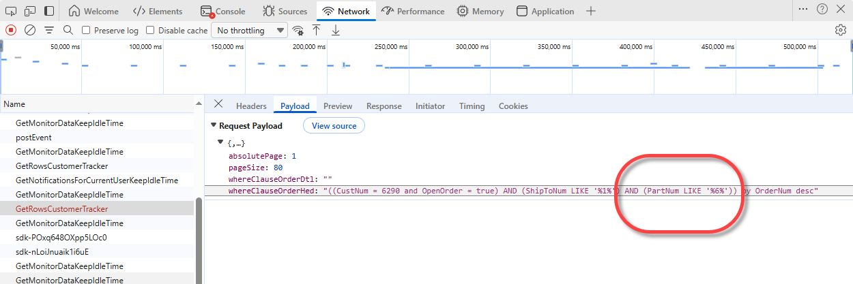
Task: Clear the network log
Action: tap(30, 30)
